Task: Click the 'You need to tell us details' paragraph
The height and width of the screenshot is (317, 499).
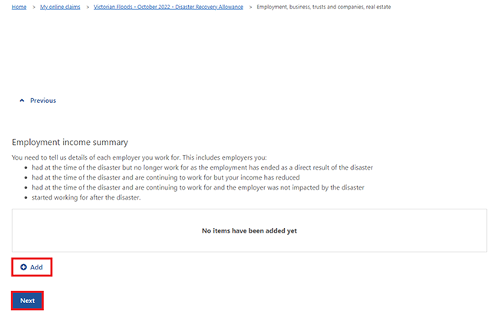Action: (x=139, y=157)
